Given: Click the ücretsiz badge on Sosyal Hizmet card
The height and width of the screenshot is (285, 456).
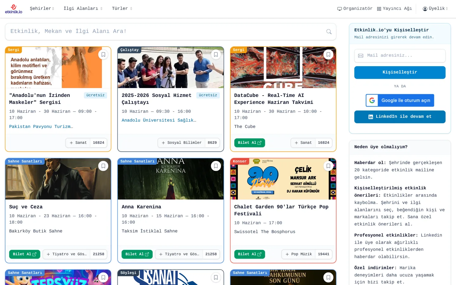Looking at the screenshot, I should [x=208, y=95].
